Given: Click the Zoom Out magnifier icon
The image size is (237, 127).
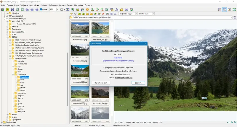Looking at the screenshot, I should pyautogui.click(x=32, y=9).
